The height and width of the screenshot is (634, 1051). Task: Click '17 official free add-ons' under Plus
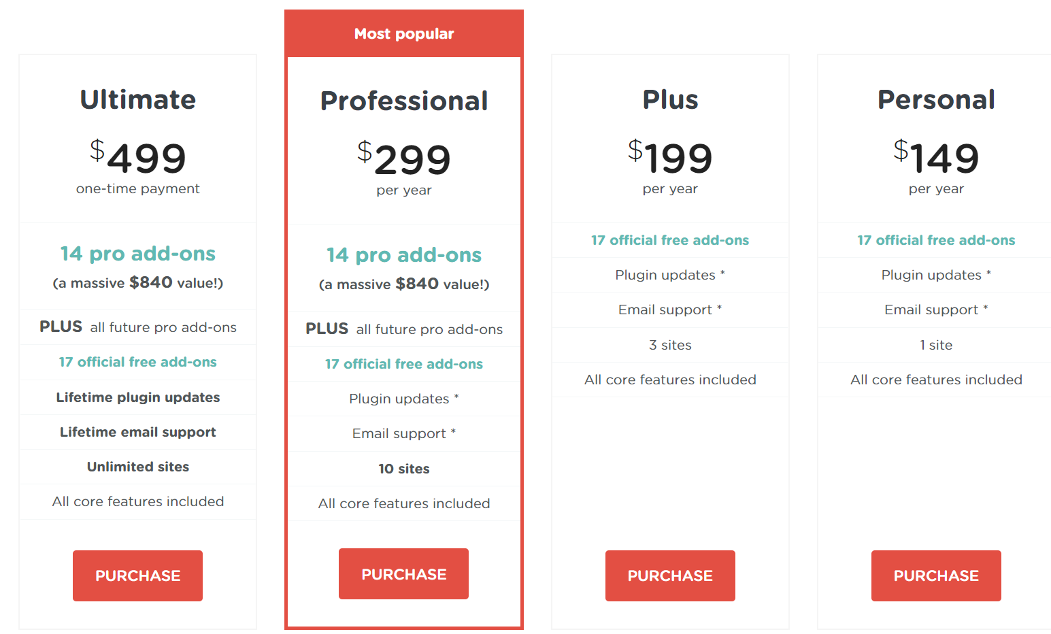[669, 240]
